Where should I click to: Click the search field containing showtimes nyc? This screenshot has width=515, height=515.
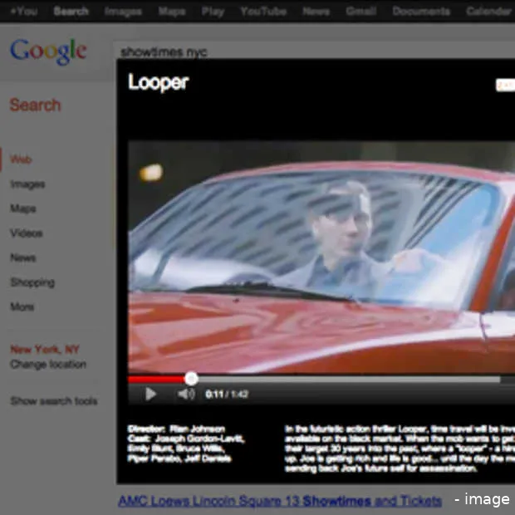(314, 51)
